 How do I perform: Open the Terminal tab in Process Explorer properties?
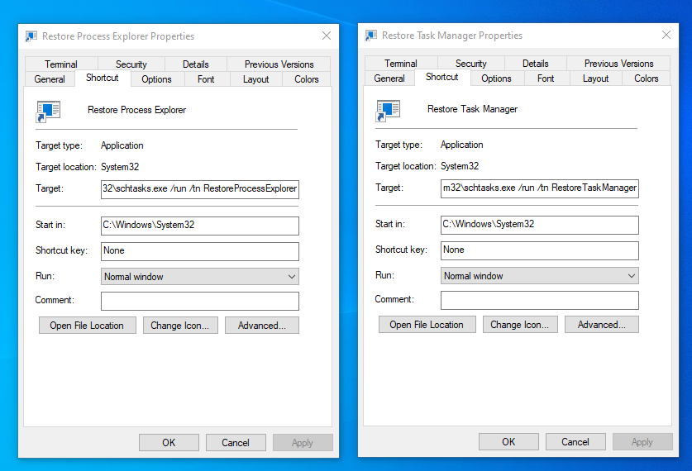pyautogui.click(x=61, y=64)
